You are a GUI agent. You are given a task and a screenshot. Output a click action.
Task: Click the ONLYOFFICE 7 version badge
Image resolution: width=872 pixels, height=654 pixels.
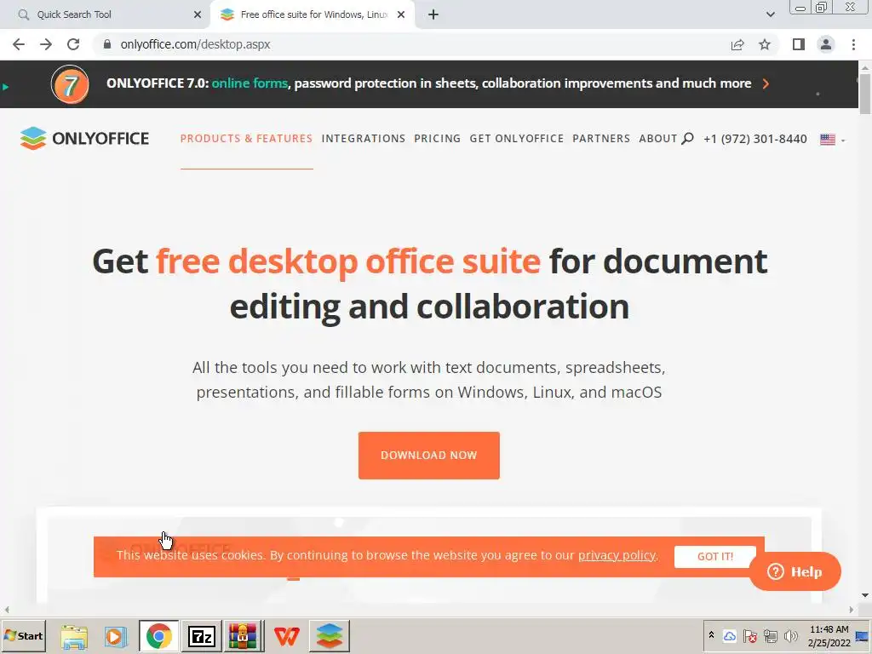[x=70, y=84]
